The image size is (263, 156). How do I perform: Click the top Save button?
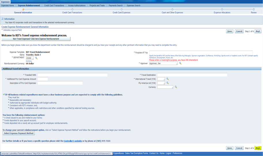click(230, 31)
